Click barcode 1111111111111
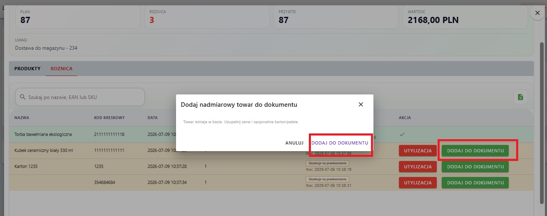 coord(109,151)
